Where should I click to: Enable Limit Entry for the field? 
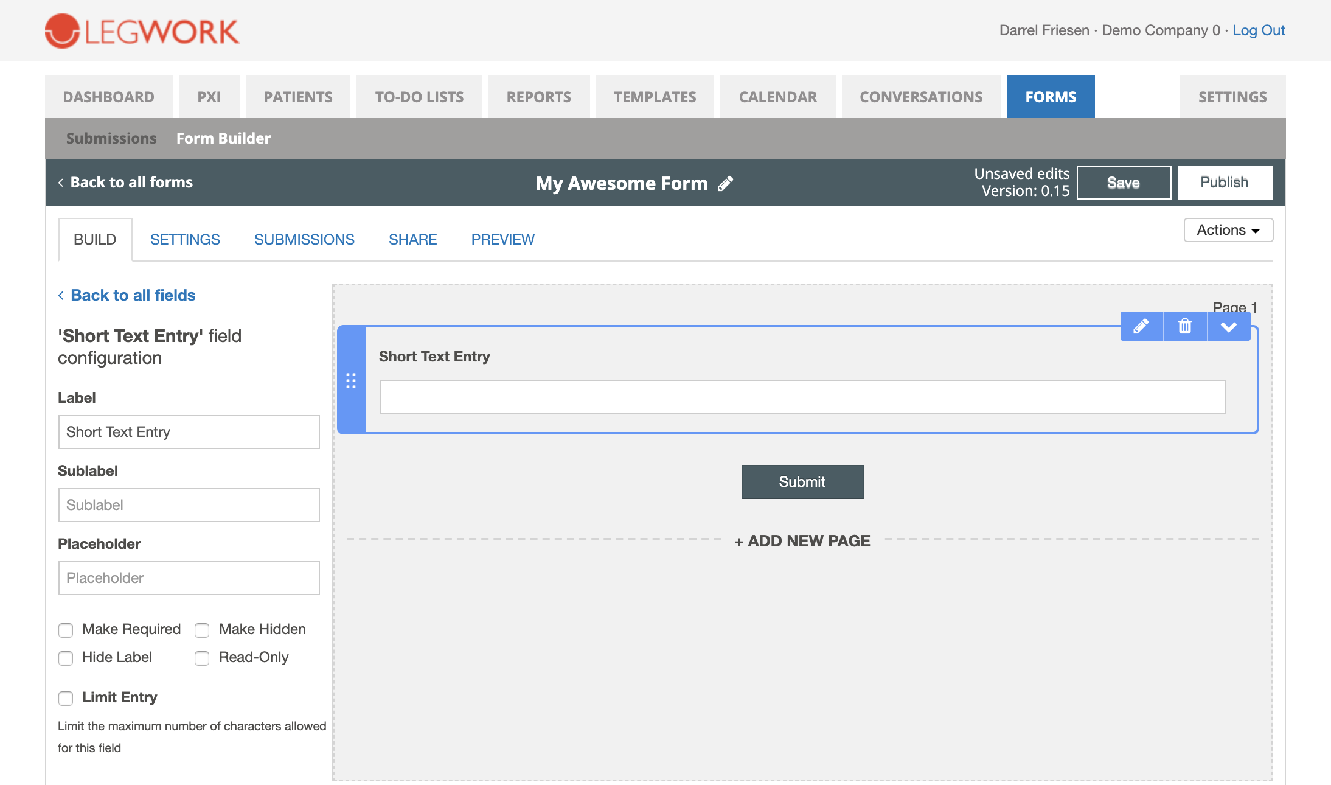pos(66,699)
